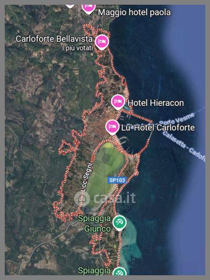Image resolution: width=210 pixels, height=280 pixels.
Task: Select the Carloforte Bellavista hotel pin
Action: tap(101, 42)
